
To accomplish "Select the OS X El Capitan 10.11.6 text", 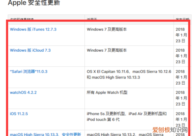I will click(x=108, y=72).
